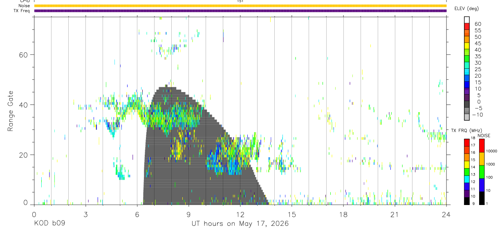Click the 'NOISE' legend title
The height and width of the screenshot is (232, 502).
pos(484,135)
